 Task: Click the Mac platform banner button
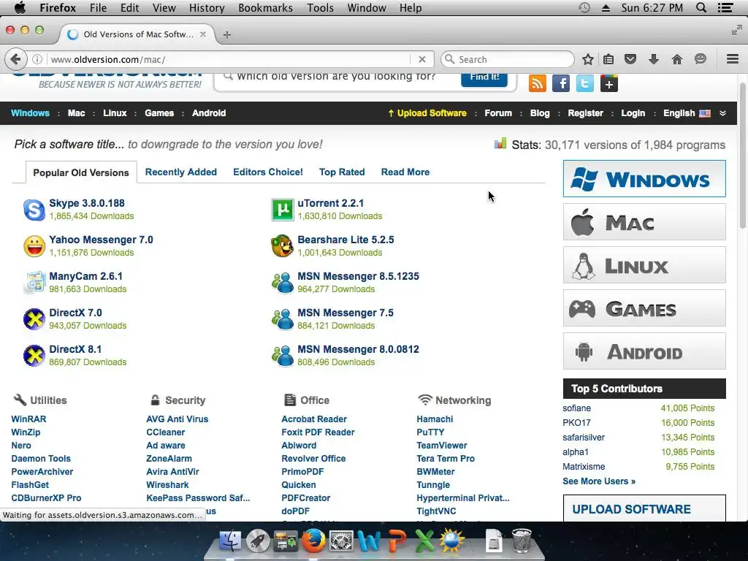644,222
